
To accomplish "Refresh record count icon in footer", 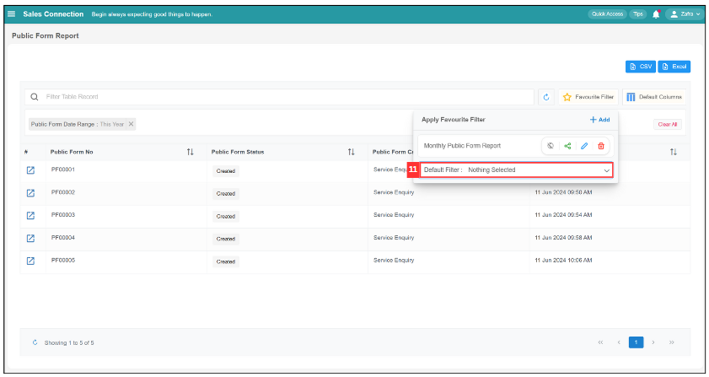I will [35, 342].
